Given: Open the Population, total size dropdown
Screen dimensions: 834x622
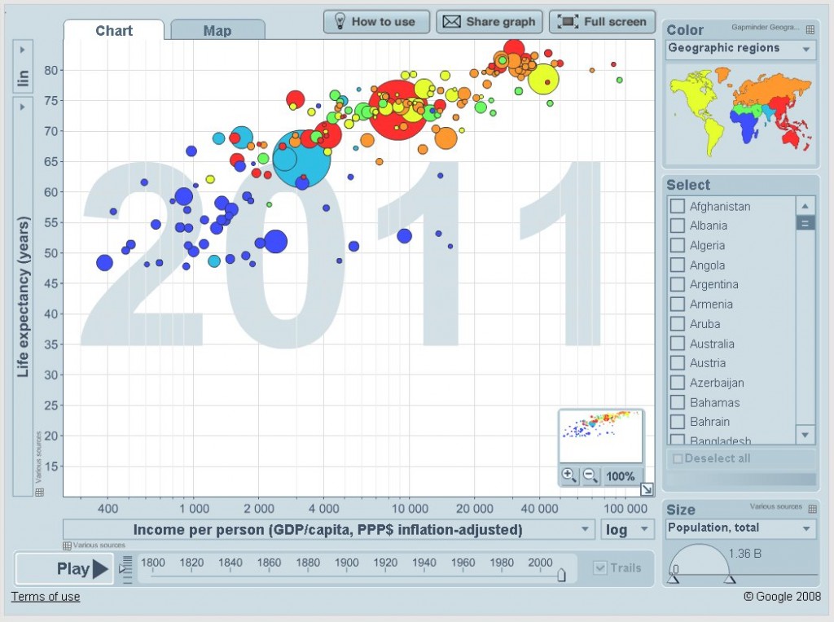Looking at the screenshot, I should pyautogui.click(x=740, y=528).
